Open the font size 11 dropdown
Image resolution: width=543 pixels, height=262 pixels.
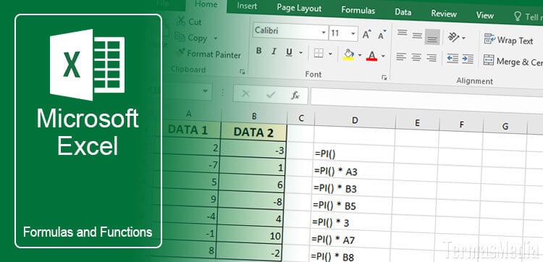coord(353,34)
